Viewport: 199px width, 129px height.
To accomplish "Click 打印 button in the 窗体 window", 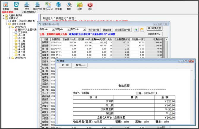I will coord(65,65).
